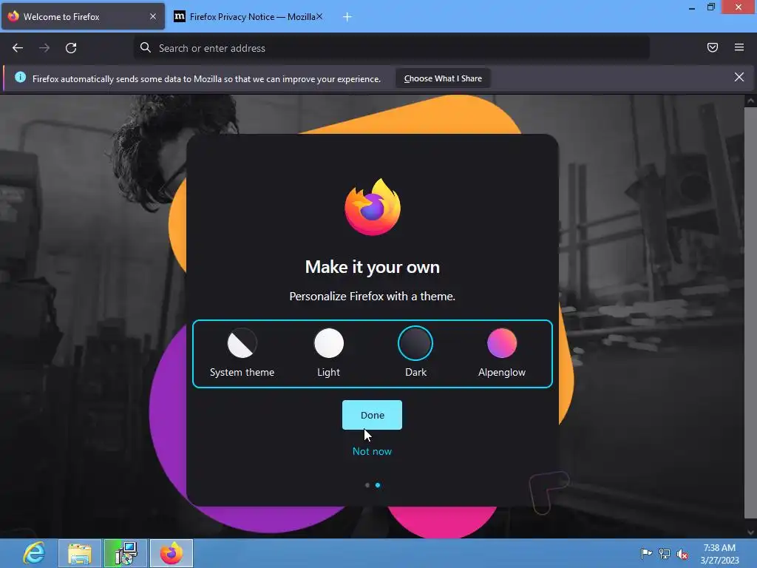Restore down the Firefox window

point(711,7)
